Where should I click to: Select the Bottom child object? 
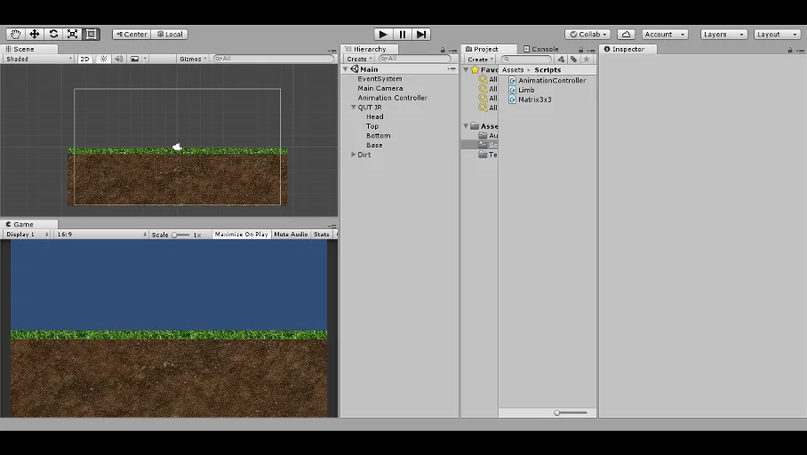click(x=379, y=135)
